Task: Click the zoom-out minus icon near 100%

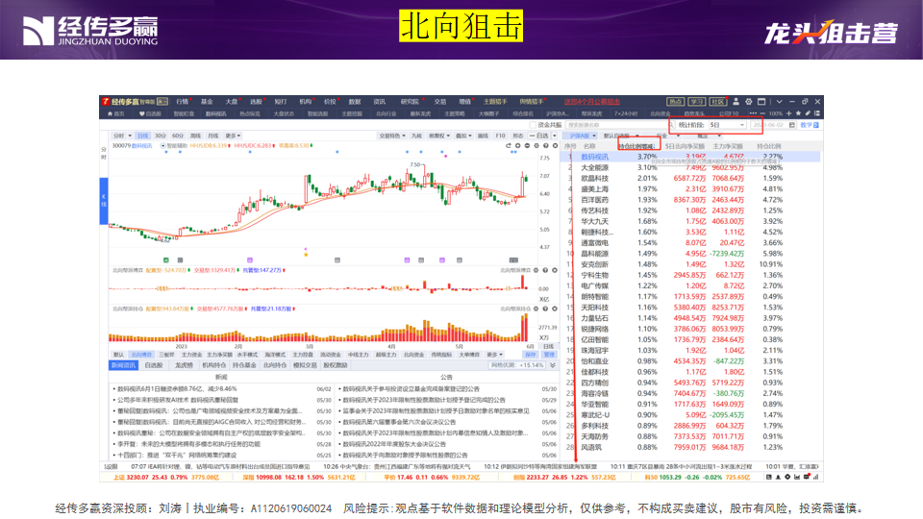Action: click(x=762, y=113)
